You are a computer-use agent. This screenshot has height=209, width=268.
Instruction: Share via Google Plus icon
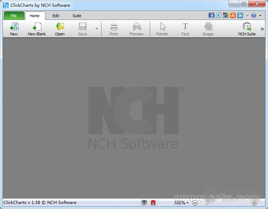226,15
